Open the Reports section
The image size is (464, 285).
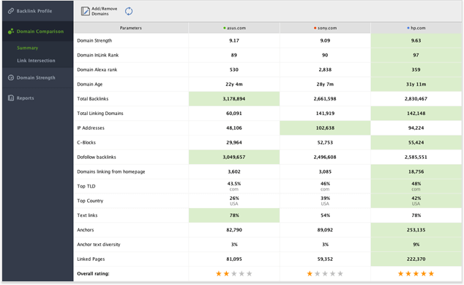37,97
